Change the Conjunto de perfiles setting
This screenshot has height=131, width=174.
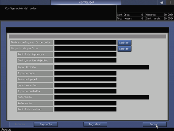tap(124, 49)
